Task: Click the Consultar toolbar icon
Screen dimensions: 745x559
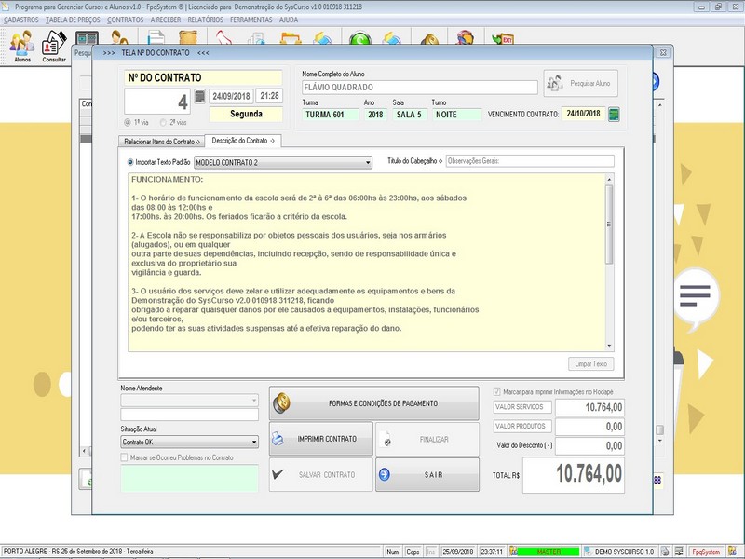Action: click(54, 46)
